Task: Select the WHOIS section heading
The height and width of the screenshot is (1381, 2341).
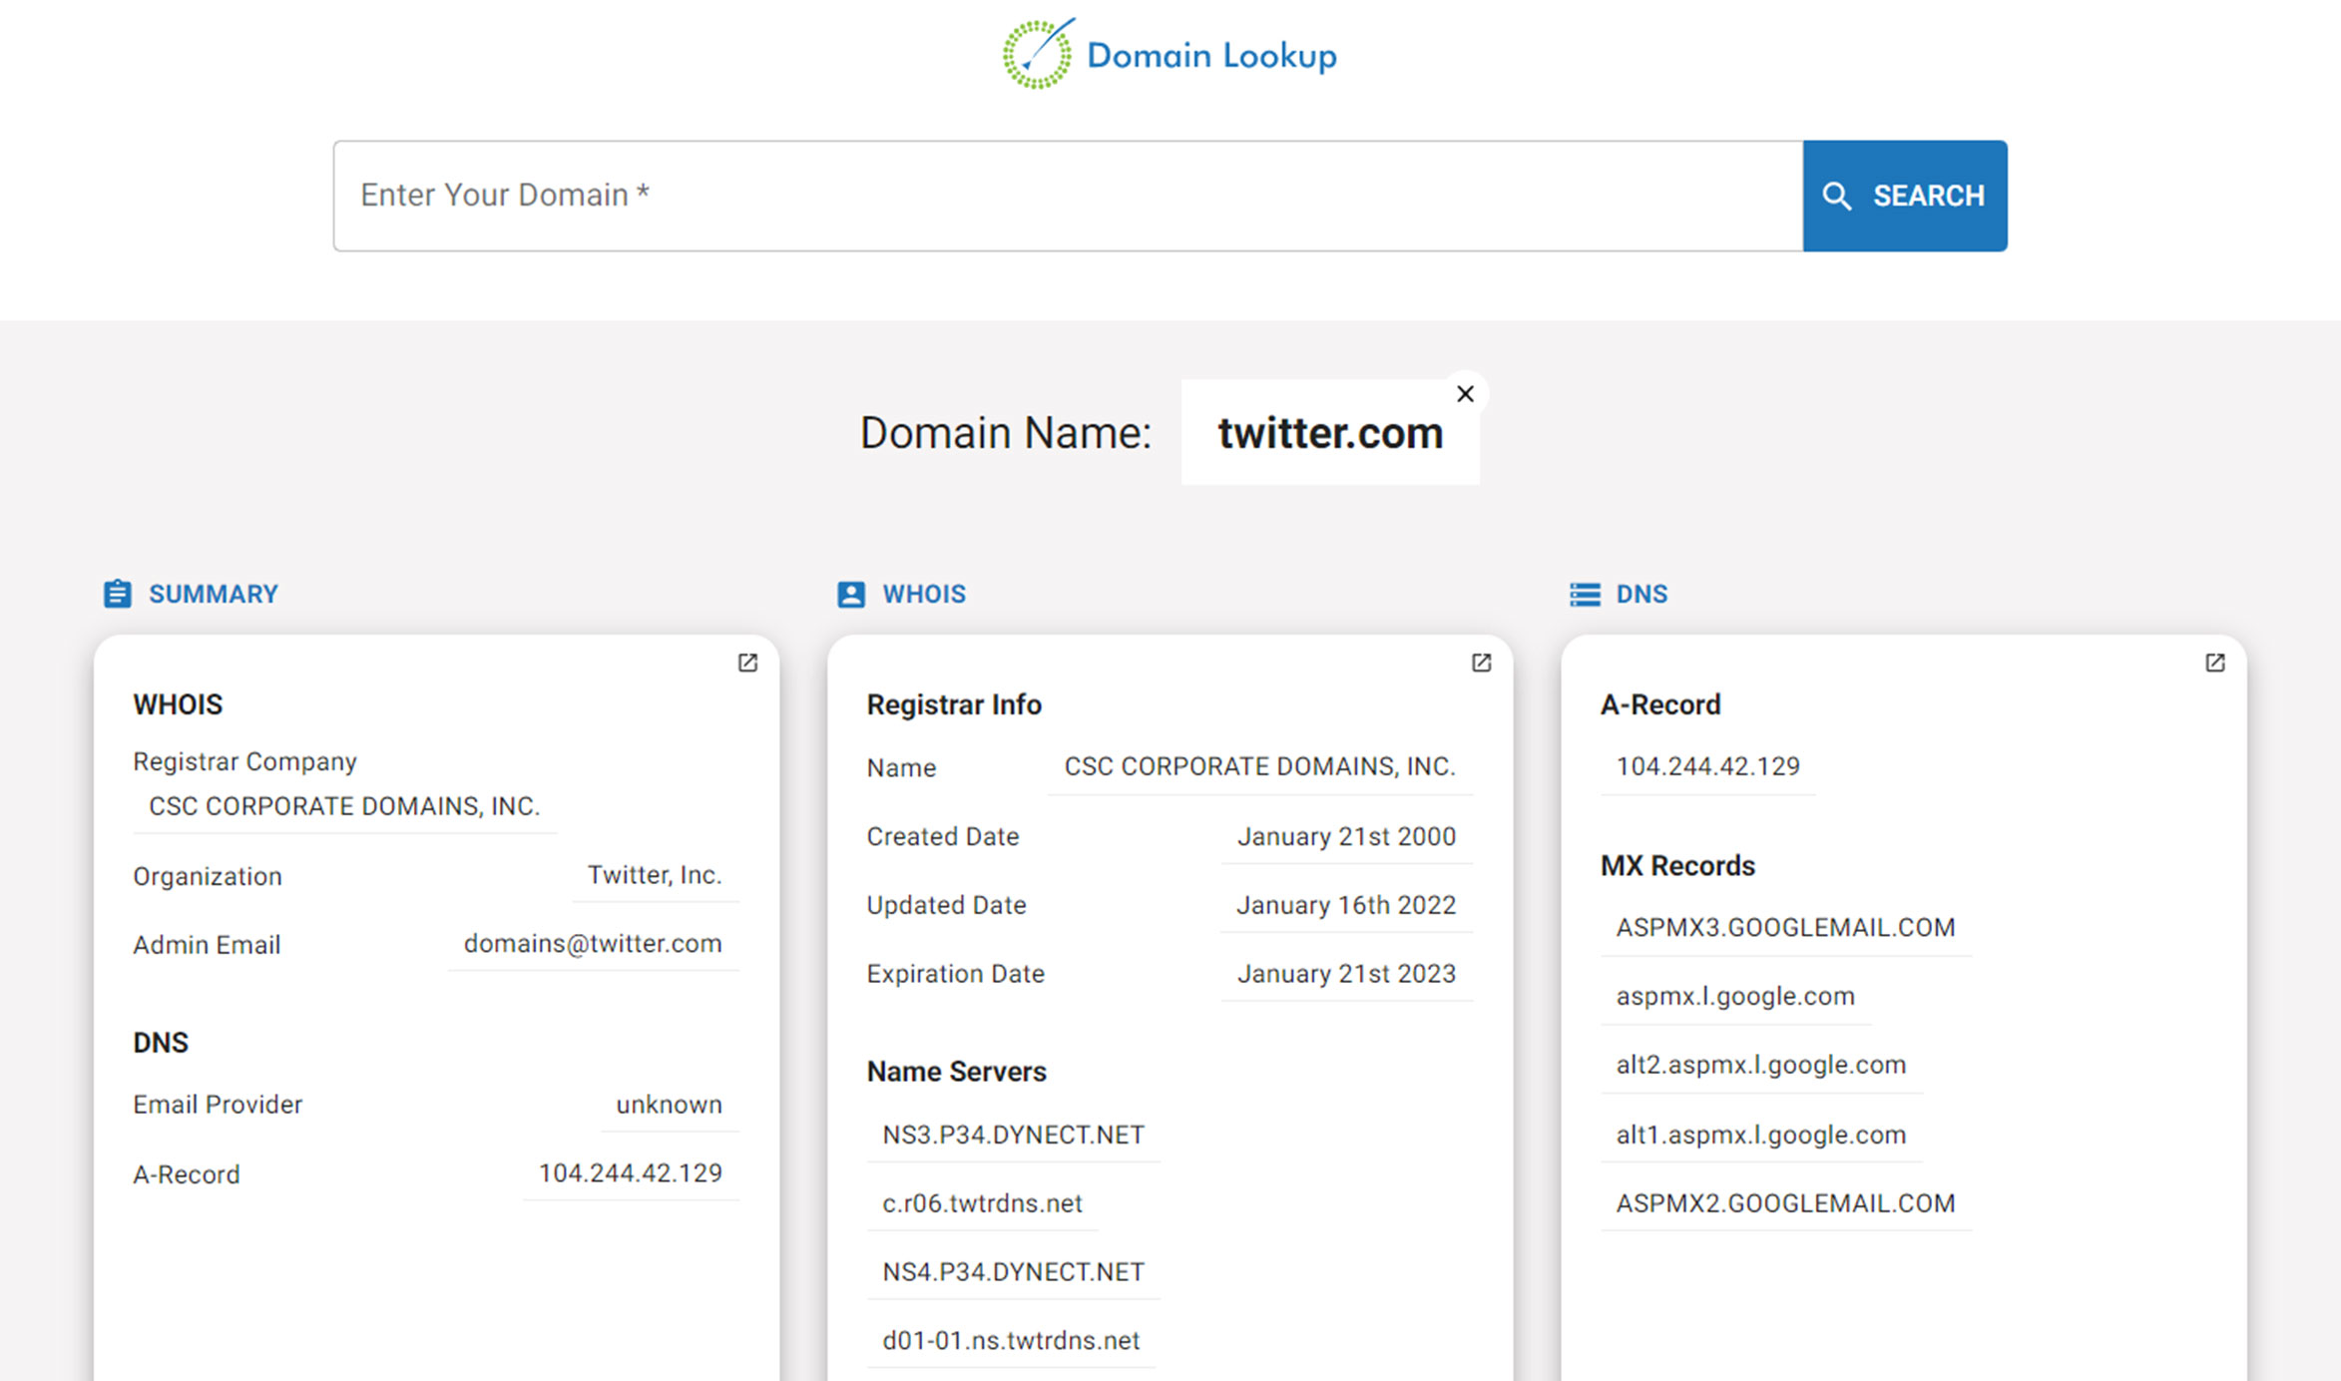Action: point(924,595)
